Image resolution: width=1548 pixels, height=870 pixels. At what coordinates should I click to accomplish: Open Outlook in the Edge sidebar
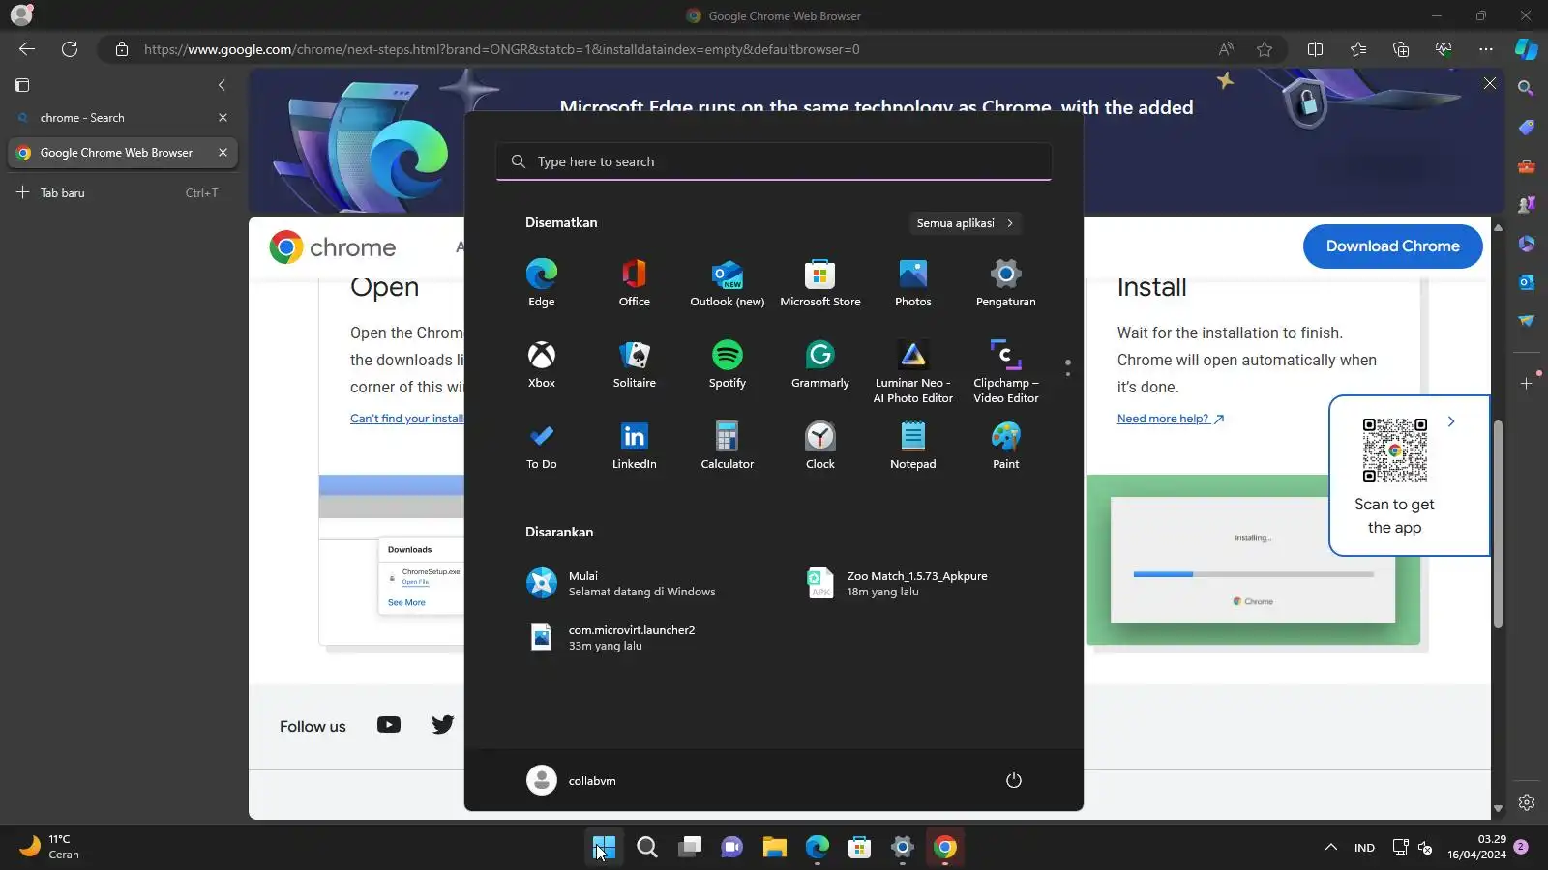[1526, 282]
